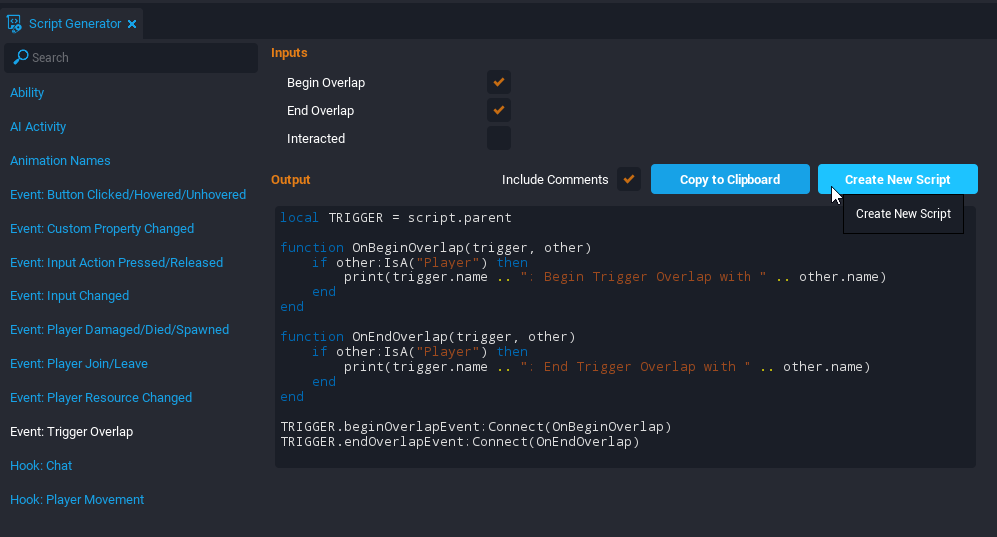Image resolution: width=997 pixels, height=537 pixels.
Task: Open the Hook: Chat template
Action: [41, 466]
